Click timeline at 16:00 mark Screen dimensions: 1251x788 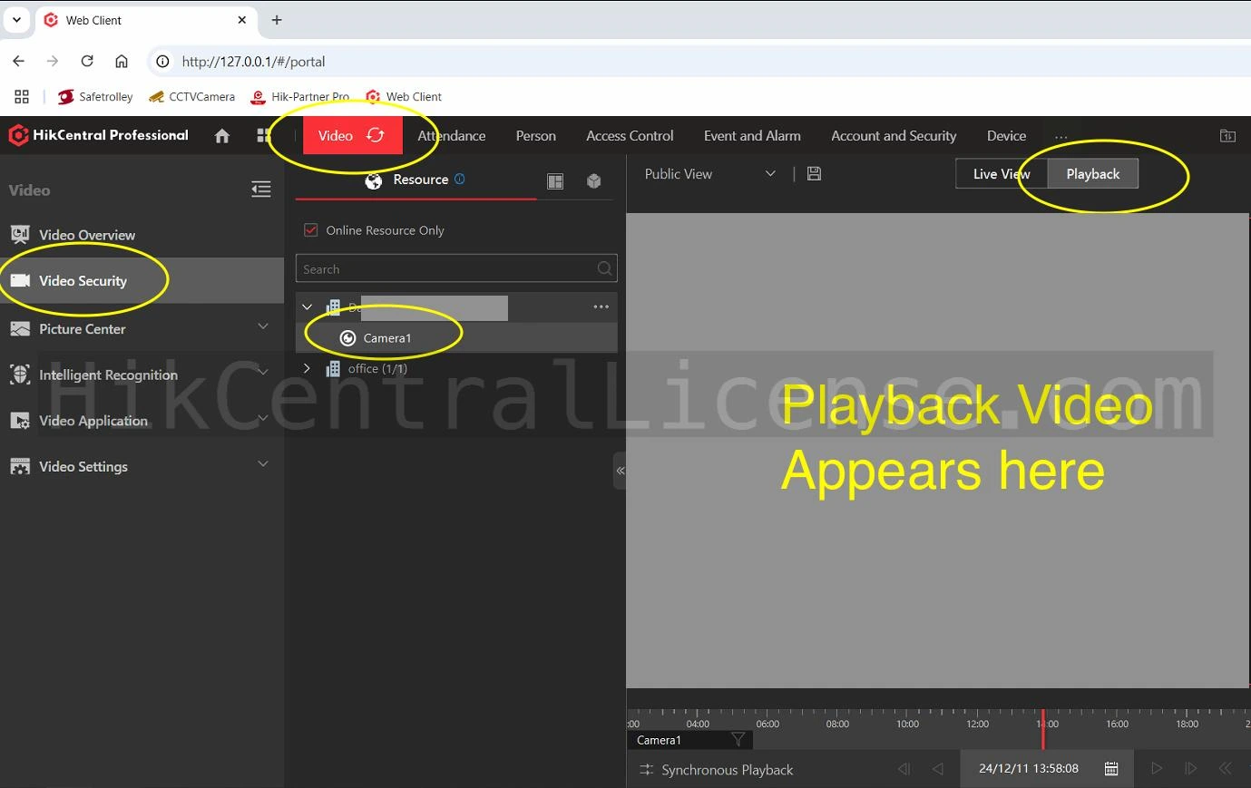(1118, 724)
